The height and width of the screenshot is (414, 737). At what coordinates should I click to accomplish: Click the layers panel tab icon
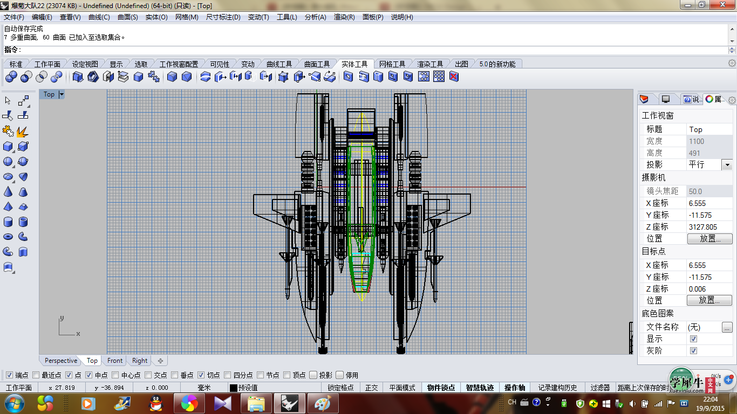pos(644,99)
